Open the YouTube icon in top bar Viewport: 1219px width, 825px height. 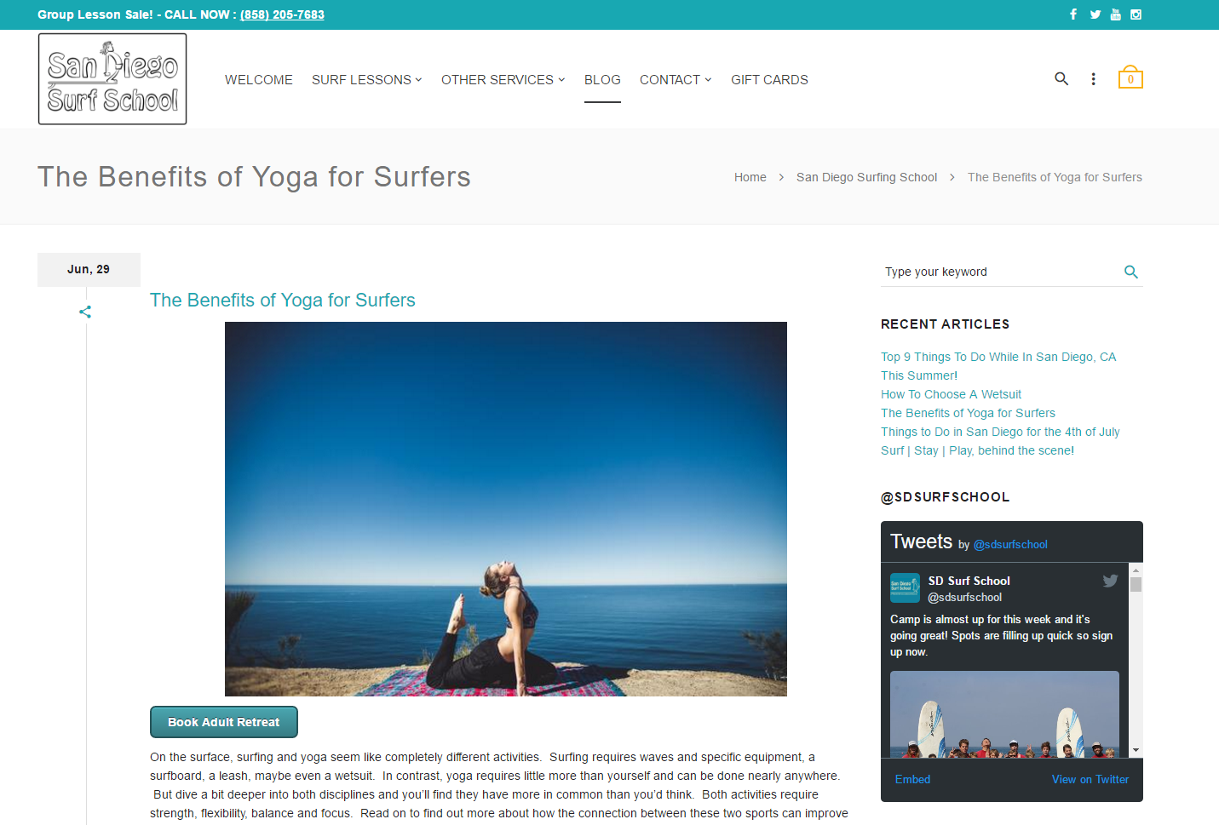point(1116,14)
